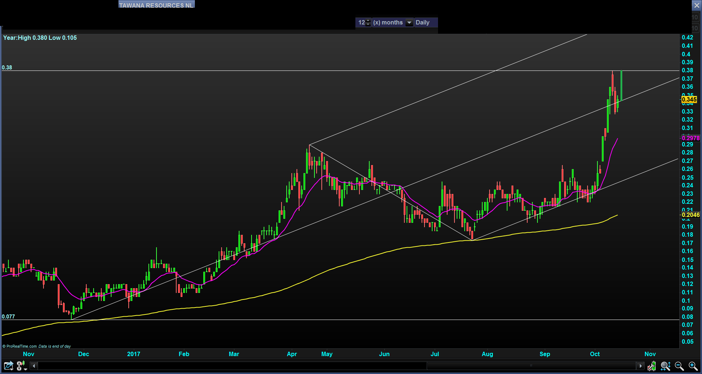Click the Nov label at right of time axis
This screenshot has height=374, width=702.
(650, 354)
